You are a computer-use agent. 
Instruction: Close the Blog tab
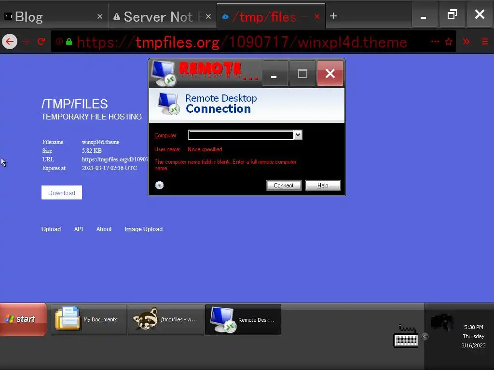coord(100,16)
